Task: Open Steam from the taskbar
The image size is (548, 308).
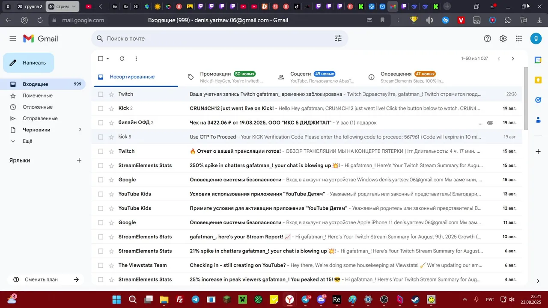Action: click(x=415, y=299)
